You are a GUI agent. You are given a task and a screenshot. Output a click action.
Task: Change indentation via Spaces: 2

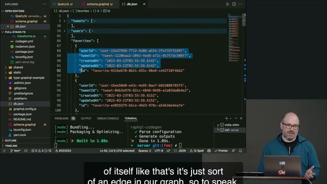pos(145,151)
